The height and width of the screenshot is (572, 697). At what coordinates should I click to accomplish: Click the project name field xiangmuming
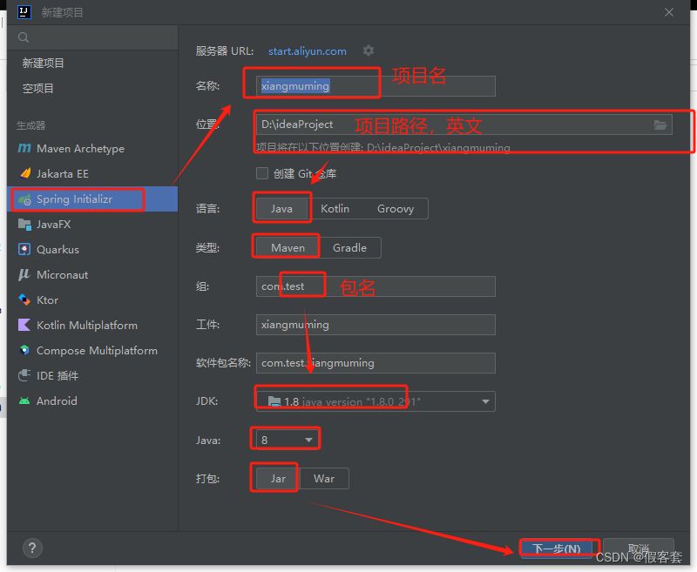[376, 86]
